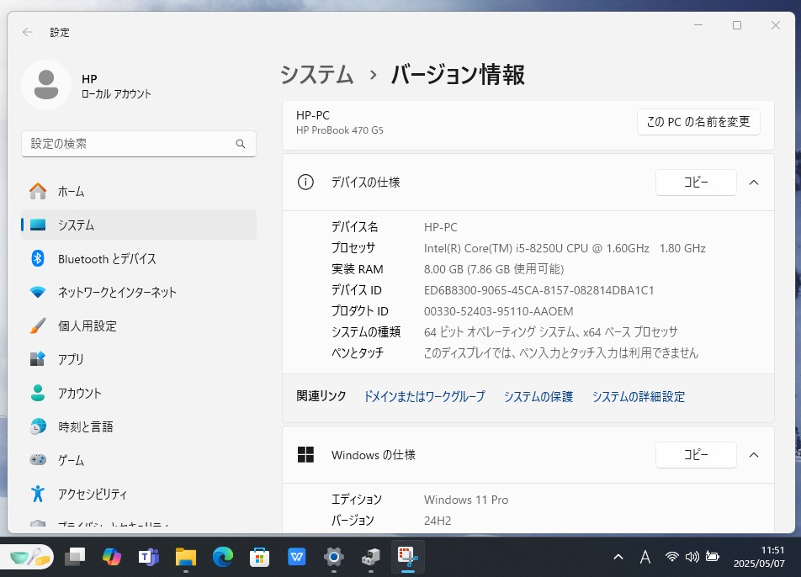Click the version value 24H2

pyautogui.click(x=438, y=521)
